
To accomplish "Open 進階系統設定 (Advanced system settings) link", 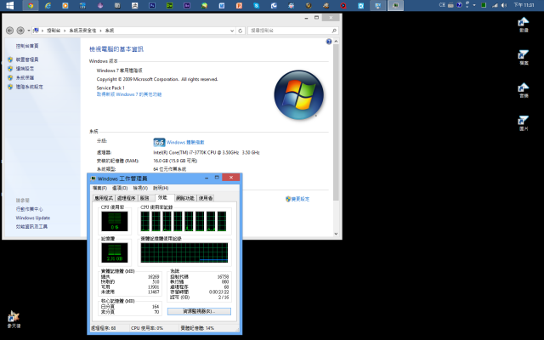I will (x=29, y=87).
